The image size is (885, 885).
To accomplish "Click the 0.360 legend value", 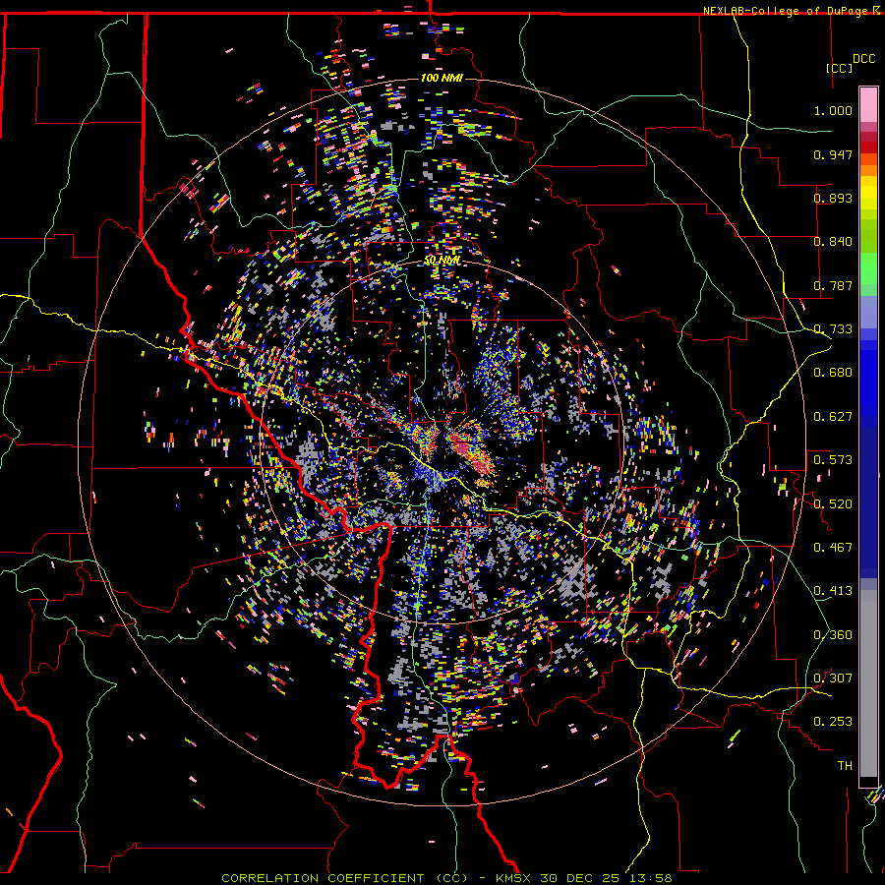I will click(x=833, y=634).
